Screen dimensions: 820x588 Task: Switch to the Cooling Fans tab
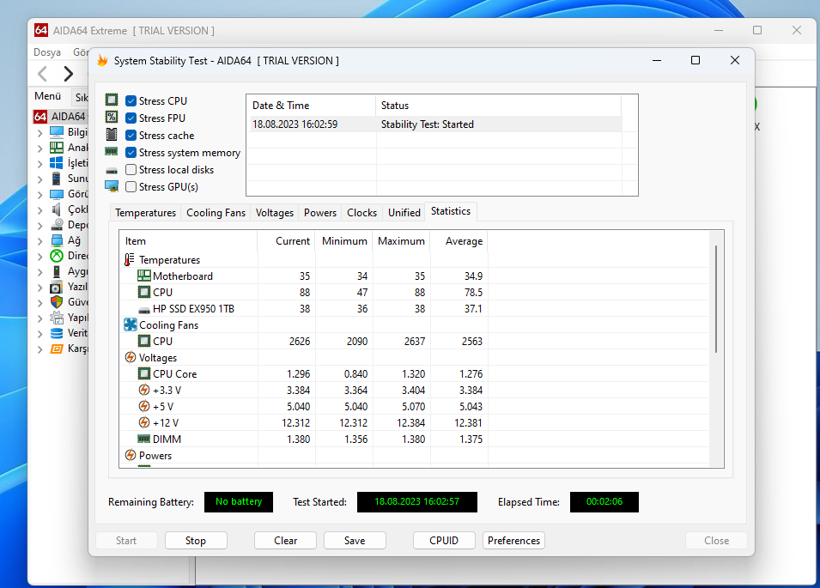coord(216,213)
